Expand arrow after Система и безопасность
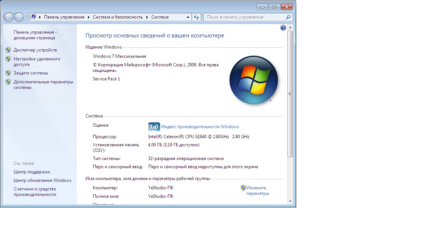 tap(147, 17)
